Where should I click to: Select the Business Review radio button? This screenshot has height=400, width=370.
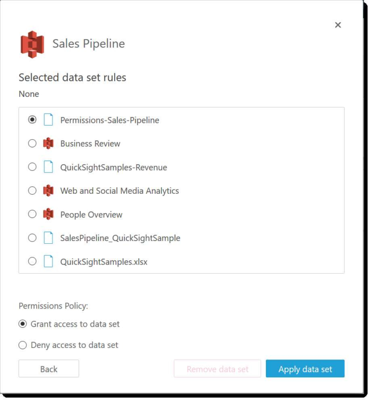coord(32,143)
